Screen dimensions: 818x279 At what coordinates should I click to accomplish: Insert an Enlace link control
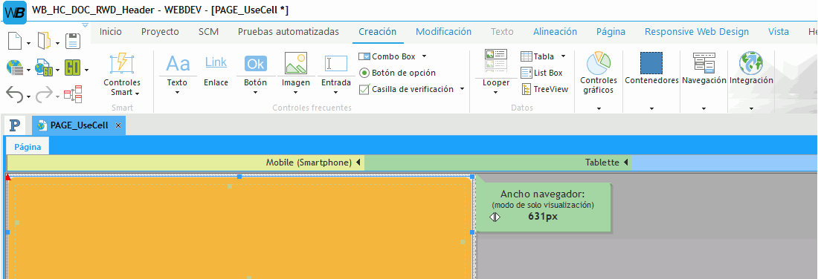pos(216,62)
